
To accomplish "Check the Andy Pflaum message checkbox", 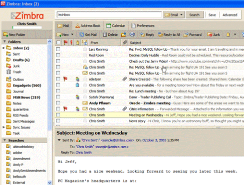I will tap(58, 103).
